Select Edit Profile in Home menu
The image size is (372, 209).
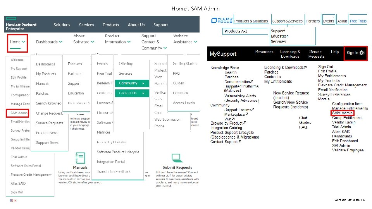(19, 77)
